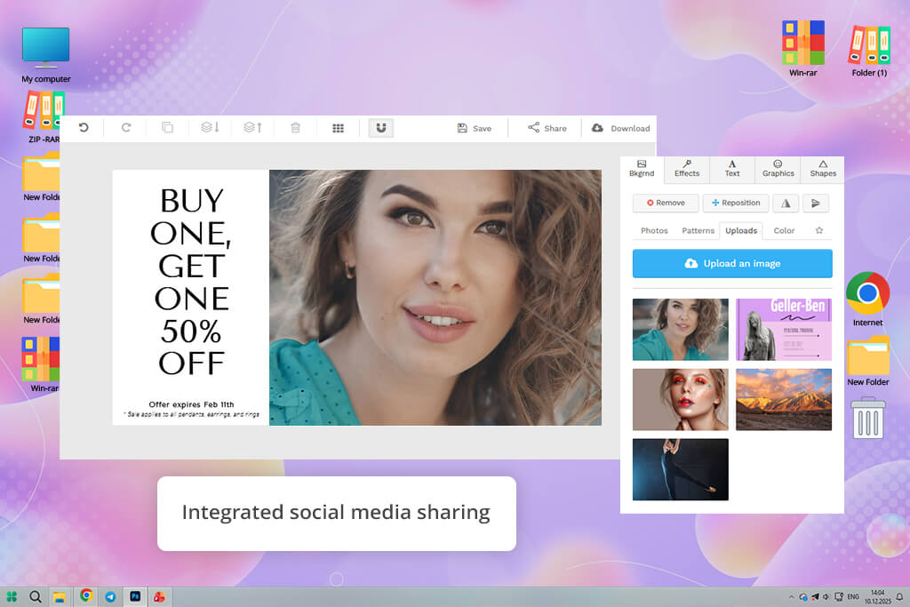Select the sale fine-print line on canvas
The width and height of the screenshot is (910, 607).
(191, 414)
